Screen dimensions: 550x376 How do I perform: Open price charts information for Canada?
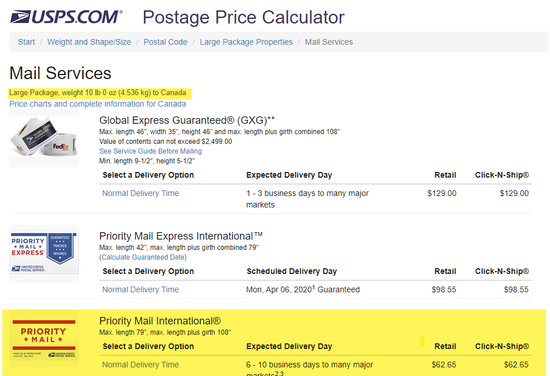pyautogui.click(x=98, y=104)
